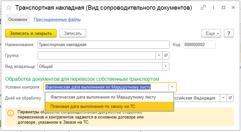Select Плановая дата выполнения по заказу на ТС
The image size is (241, 132).
tap(110, 107)
